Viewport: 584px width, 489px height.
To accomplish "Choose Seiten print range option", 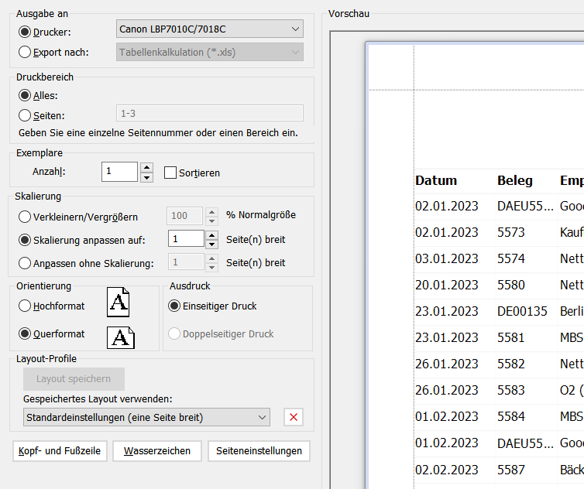I will (25, 115).
